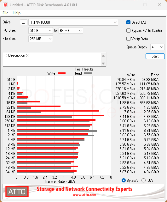Click the 7.44 GB/s write value
Image resolution: width=167 pixels, height=202 pixels.
(x=127, y=117)
